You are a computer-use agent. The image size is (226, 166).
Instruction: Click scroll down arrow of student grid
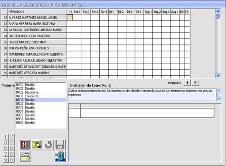pos(218,76)
